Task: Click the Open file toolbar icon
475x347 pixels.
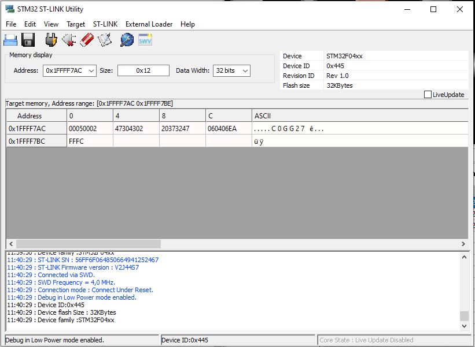Action: (x=10, y=40)
